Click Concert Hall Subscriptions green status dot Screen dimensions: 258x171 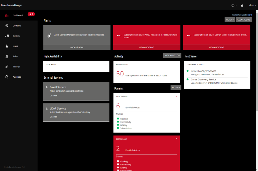coord(118,128)
